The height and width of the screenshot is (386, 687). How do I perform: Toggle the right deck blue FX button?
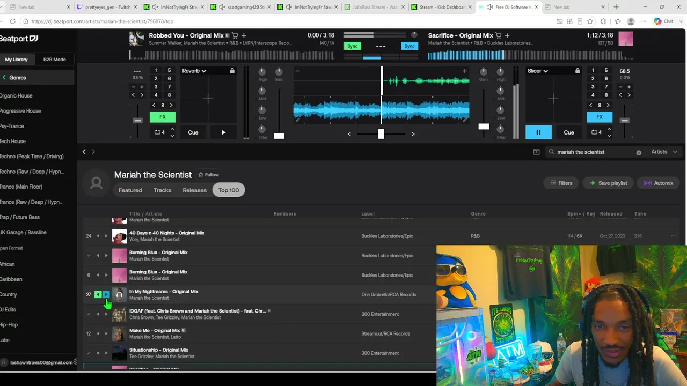[600, 117]
